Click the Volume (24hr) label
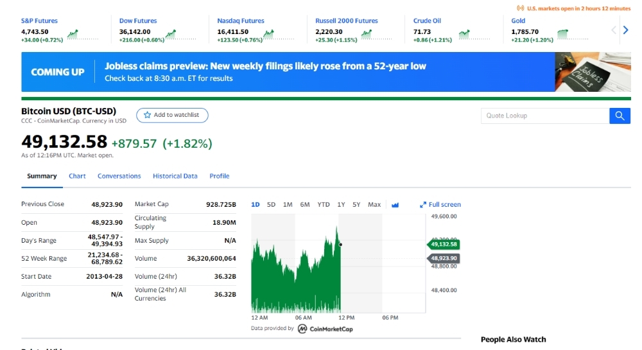 tap(155, 276)
